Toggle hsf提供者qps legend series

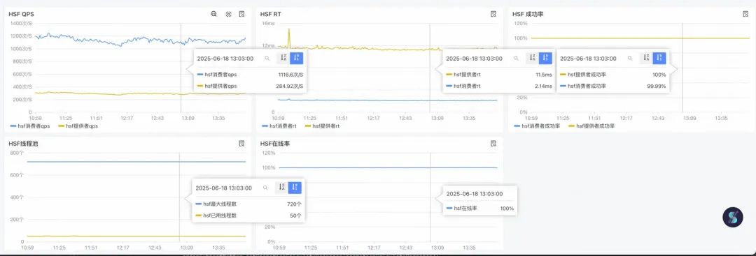[x=78, y=126]
